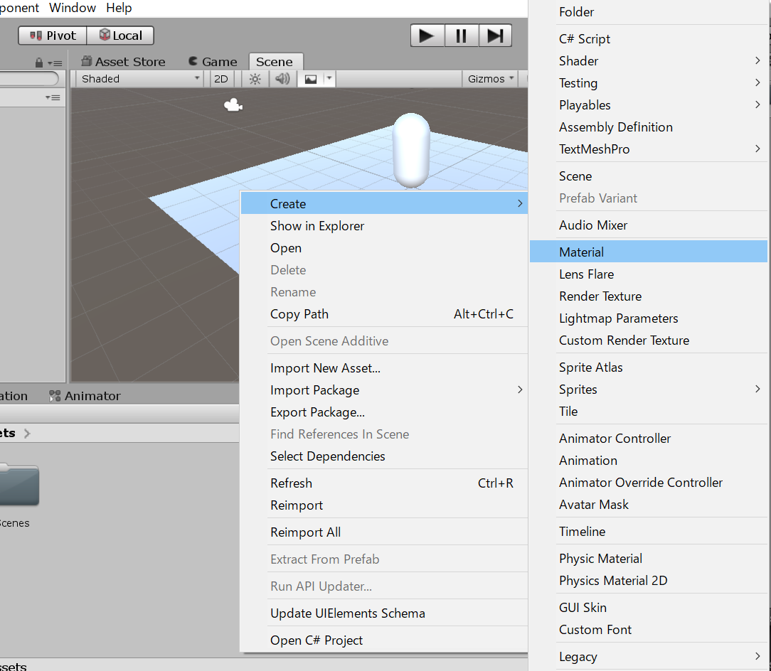Create a Lens Flare
The image size is (771, 671).
coord(649,274)
